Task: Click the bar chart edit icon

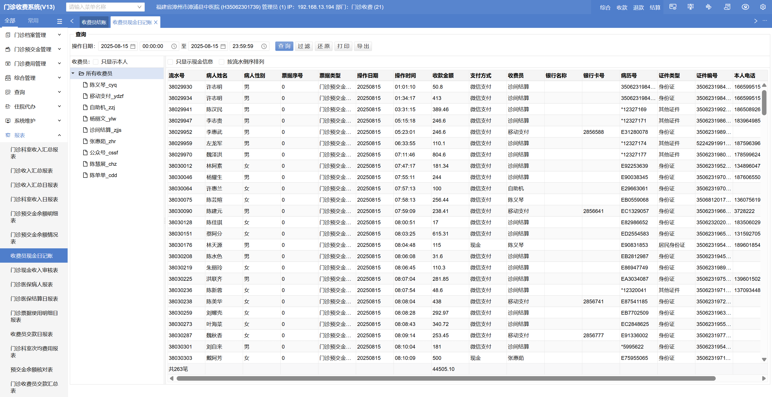Action: [709, 7]
